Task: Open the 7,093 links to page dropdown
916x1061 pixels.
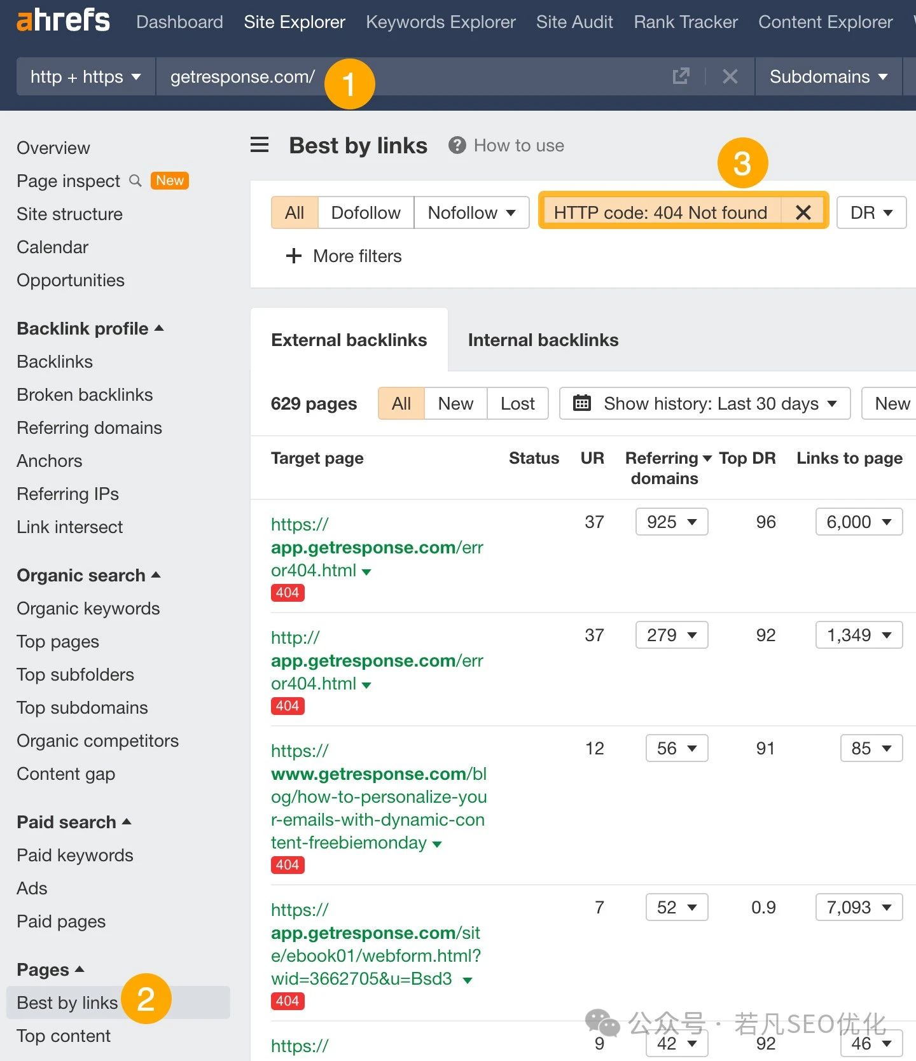Action: point(859,907)
